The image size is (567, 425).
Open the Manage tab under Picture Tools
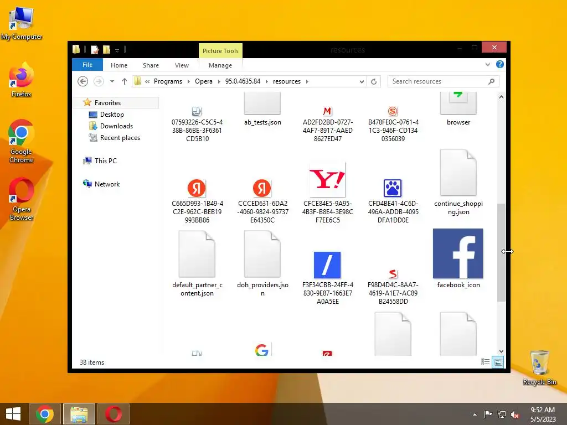pos(220,65)
